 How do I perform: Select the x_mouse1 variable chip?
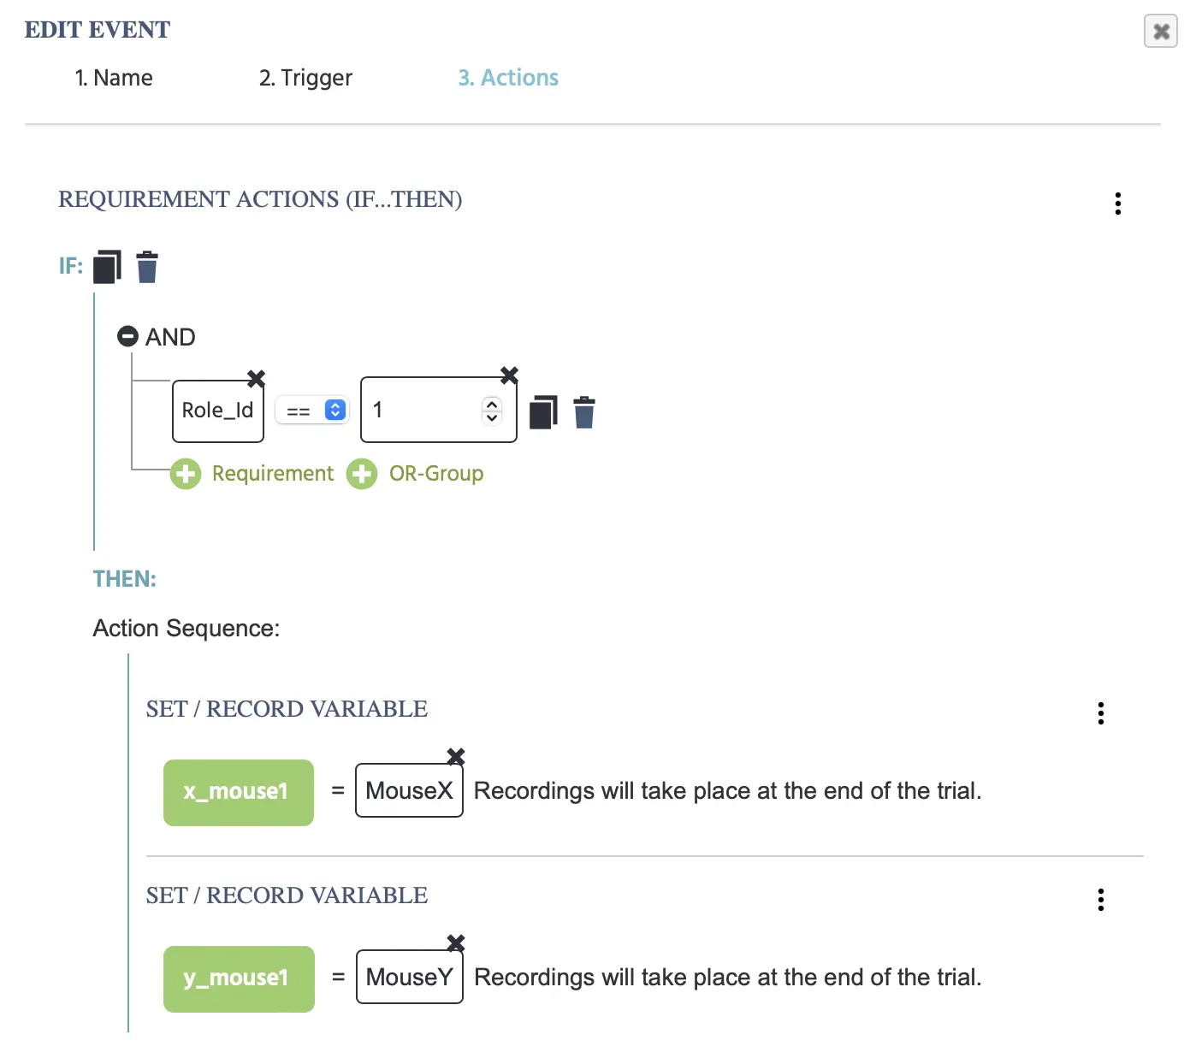click(x=239, y=792)
